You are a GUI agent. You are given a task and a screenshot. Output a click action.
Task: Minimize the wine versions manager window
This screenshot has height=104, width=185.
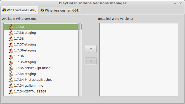(175, 3)
